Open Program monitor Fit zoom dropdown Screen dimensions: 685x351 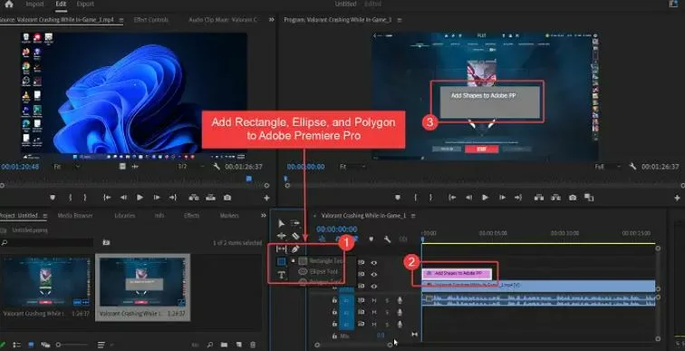click(x=352, y=167)
